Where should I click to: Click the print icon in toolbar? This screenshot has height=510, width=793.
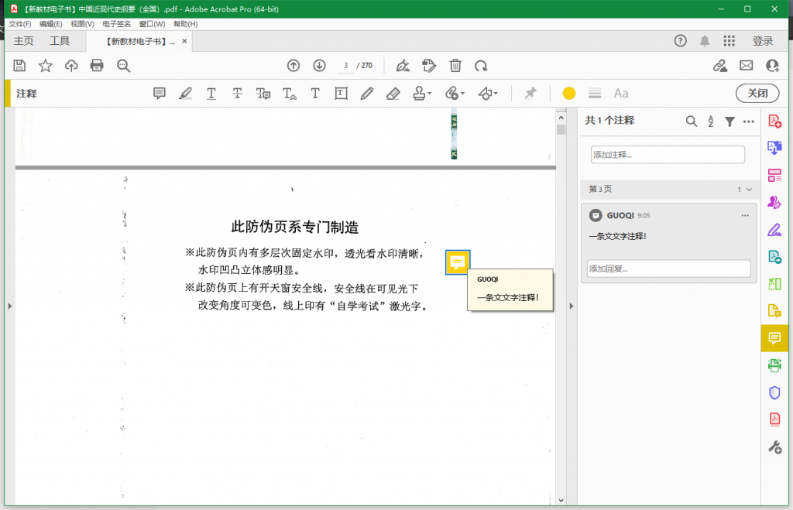click(x=97, y=66)
